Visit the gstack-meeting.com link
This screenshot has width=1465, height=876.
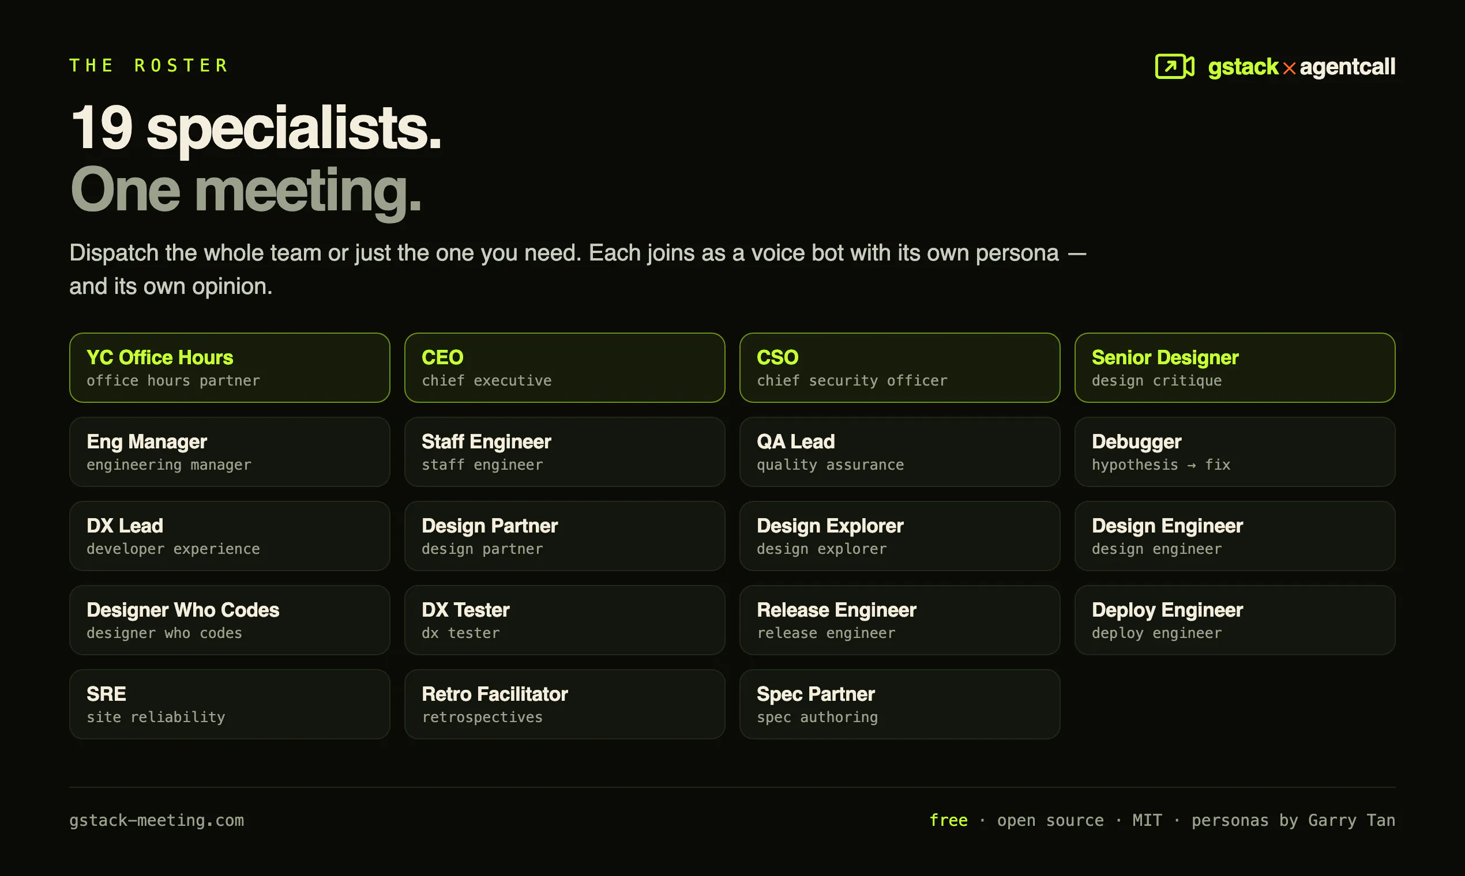point(156,821)
